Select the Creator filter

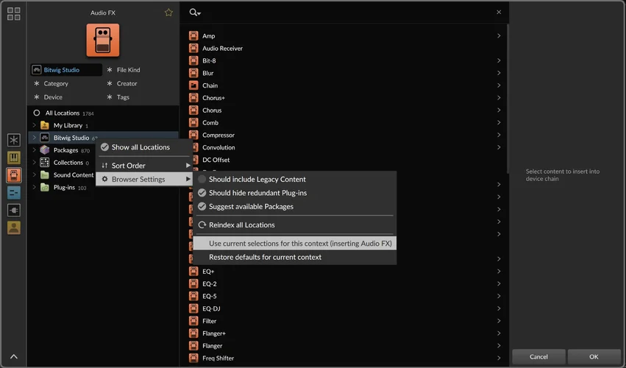pyautogui.click(x=122, y=83)
